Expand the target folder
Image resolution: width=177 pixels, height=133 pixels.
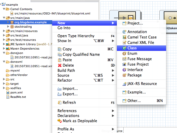point(4,84)
